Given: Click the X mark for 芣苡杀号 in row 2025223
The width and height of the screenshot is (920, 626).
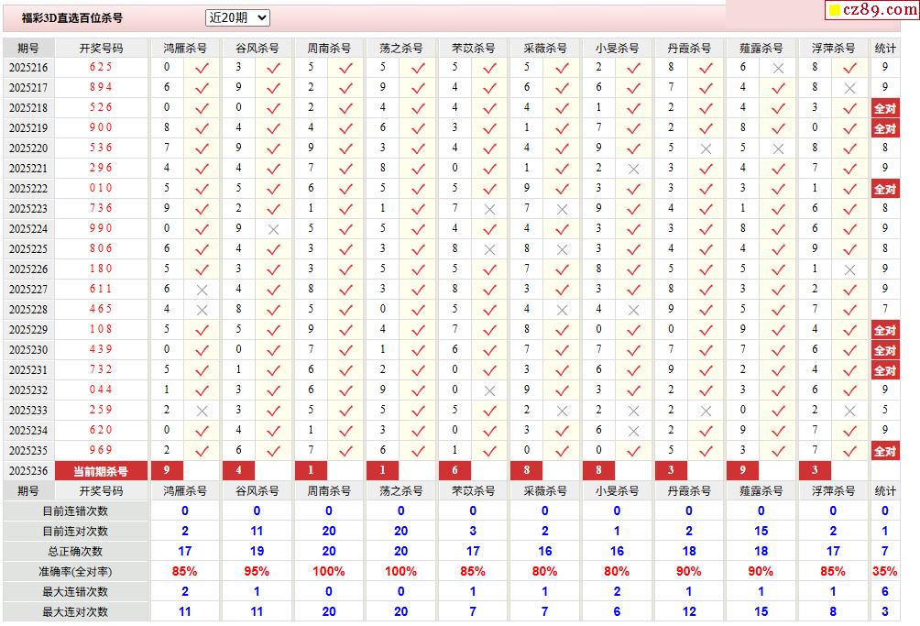Looking at the screenshot, I should (490, 210).
